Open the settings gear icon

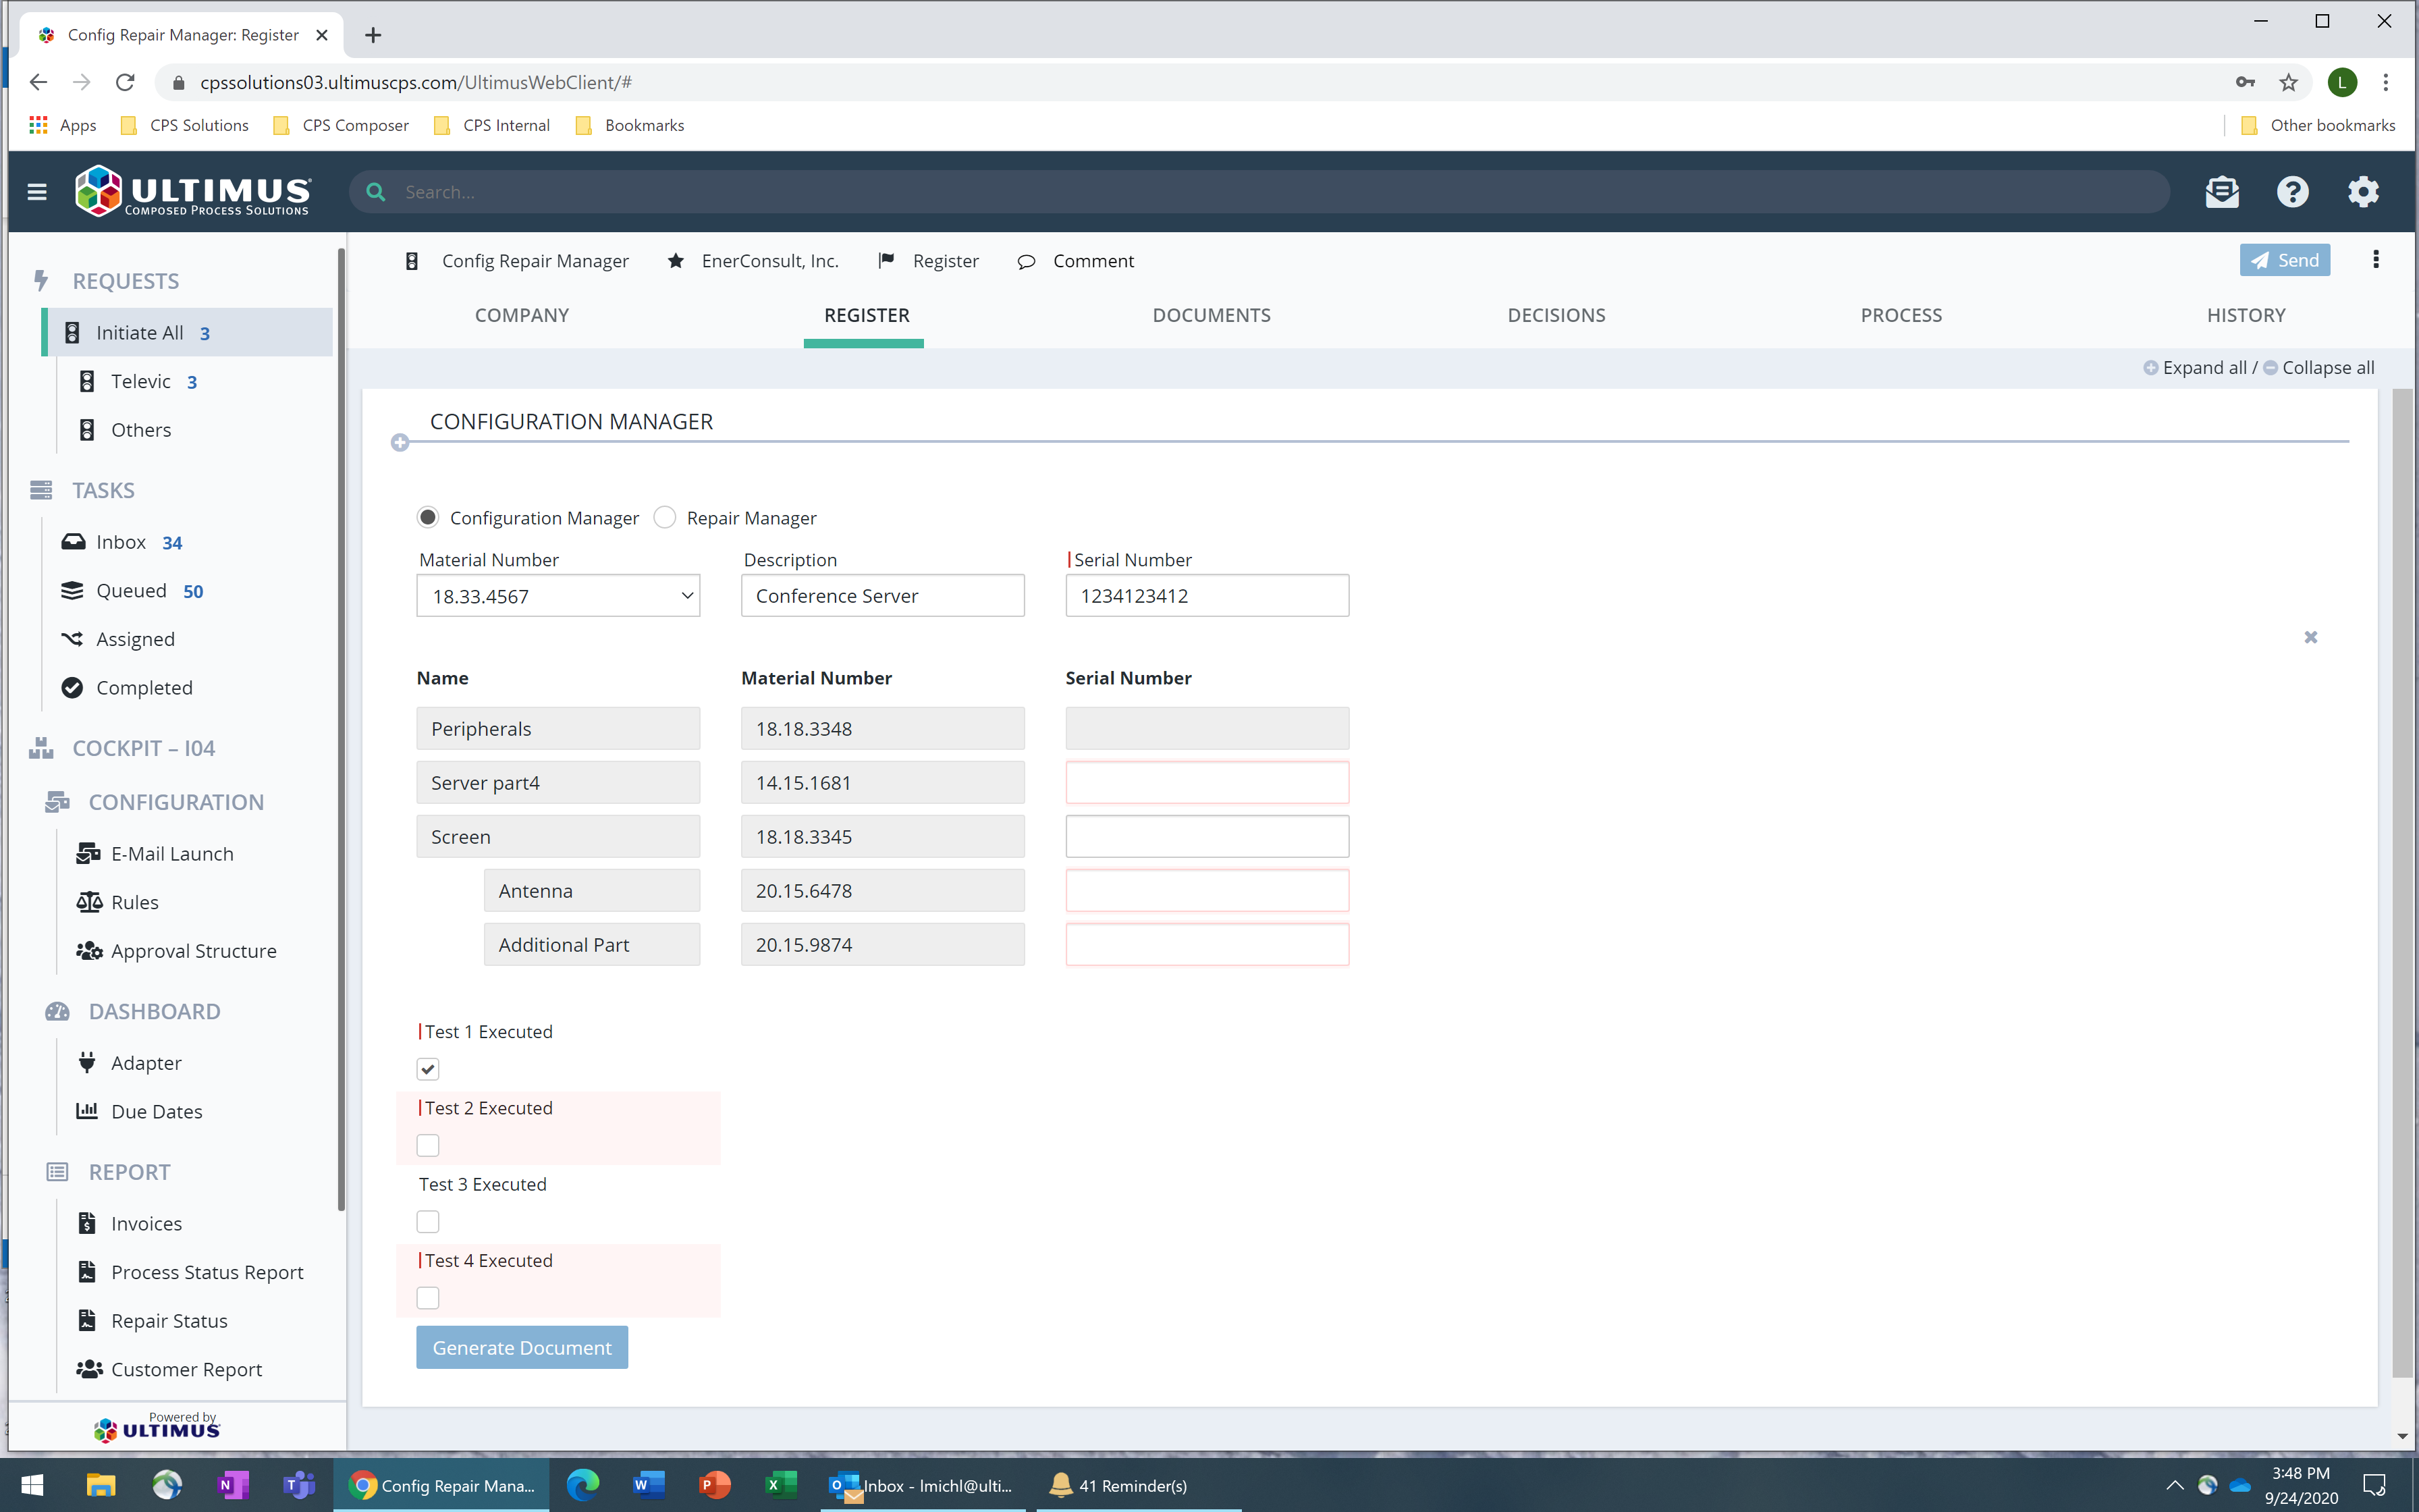click(2363, 191)
